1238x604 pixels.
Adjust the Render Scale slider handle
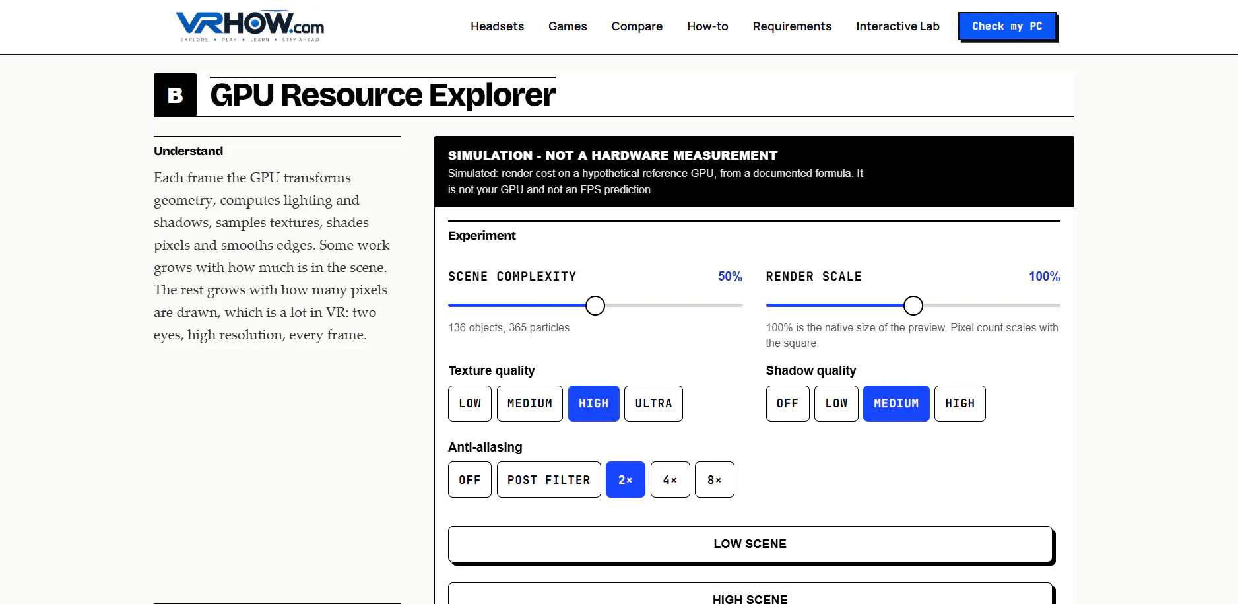(913, 306)
